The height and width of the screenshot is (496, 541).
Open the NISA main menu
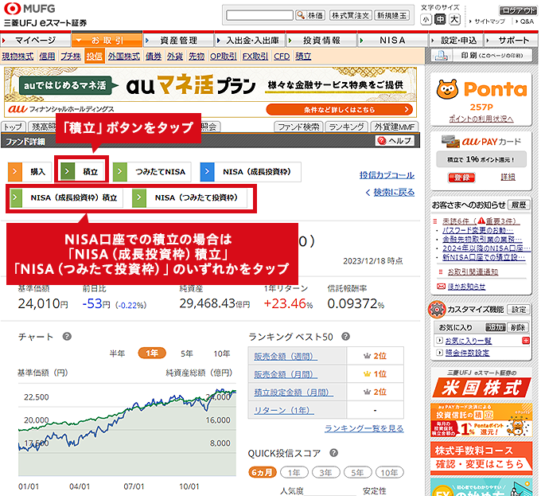tap(392, 41)
